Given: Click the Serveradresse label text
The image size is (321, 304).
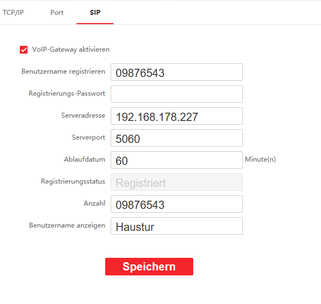Looking at the screenshot, I should tap(83, 115).
